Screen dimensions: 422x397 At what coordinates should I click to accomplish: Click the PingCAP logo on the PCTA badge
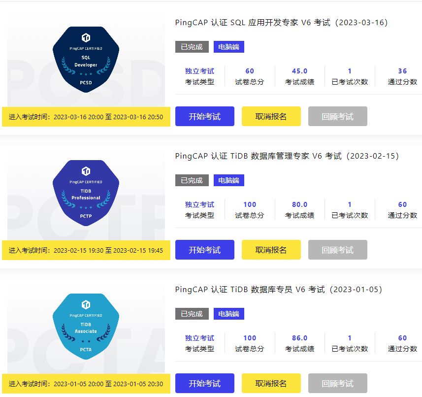[x=86, y=304]
